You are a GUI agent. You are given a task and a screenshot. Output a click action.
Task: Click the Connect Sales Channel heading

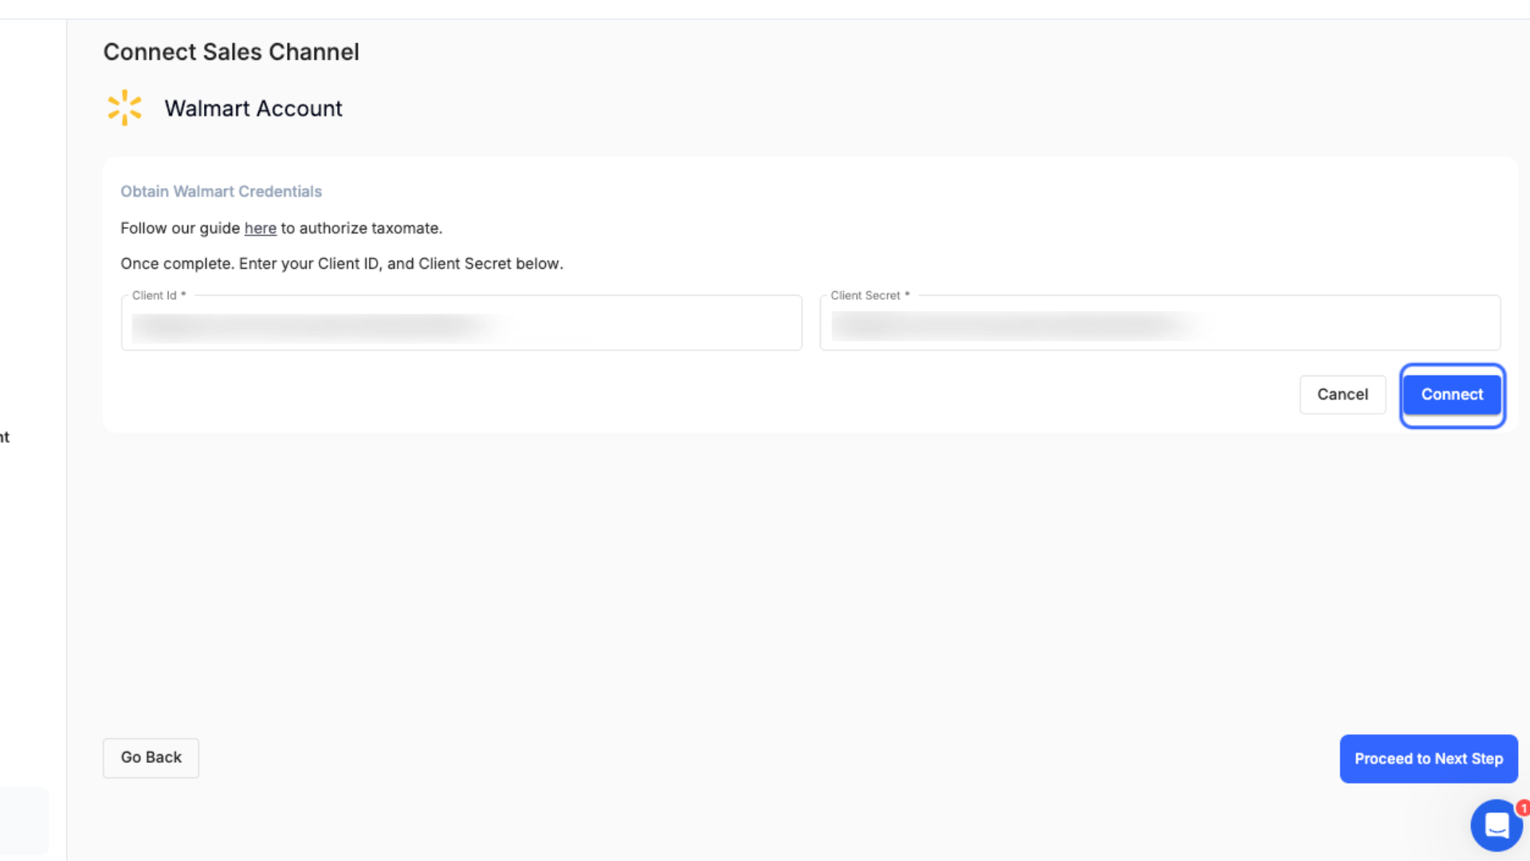[231, 52]
